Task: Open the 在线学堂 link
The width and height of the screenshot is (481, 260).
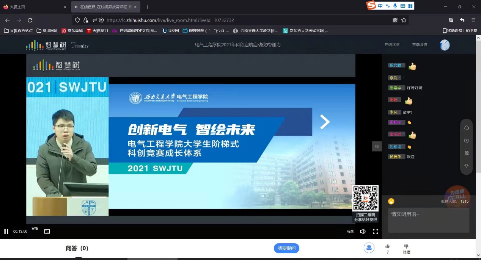Action: (392, 45)
